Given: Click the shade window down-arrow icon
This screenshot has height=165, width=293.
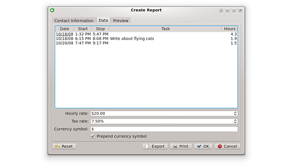Looking at the screenshot, I should pos(228,10).
